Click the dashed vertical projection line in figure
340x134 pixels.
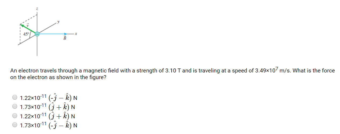coord(20,34)
